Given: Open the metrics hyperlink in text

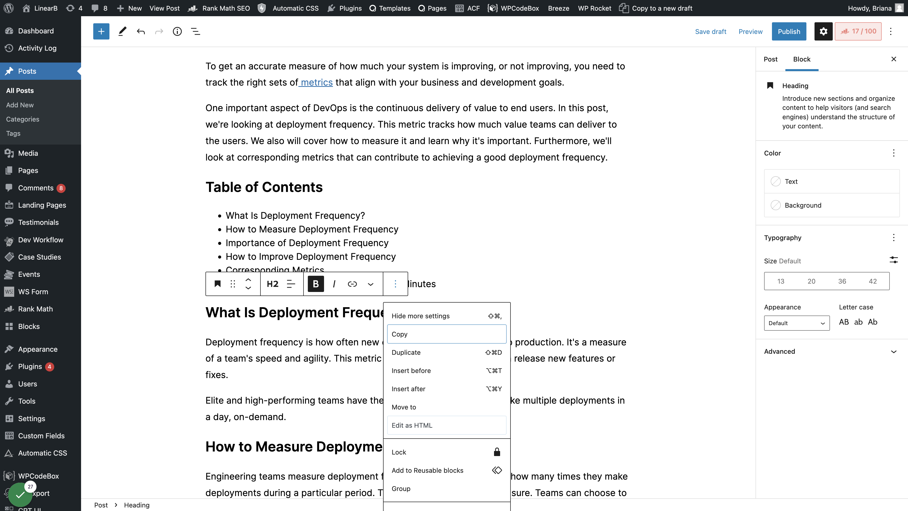Looking at the screenshot, I should tap(316, 82).
